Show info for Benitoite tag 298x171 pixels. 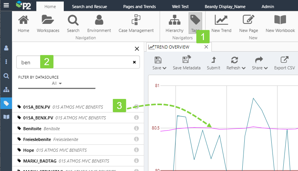136,128
